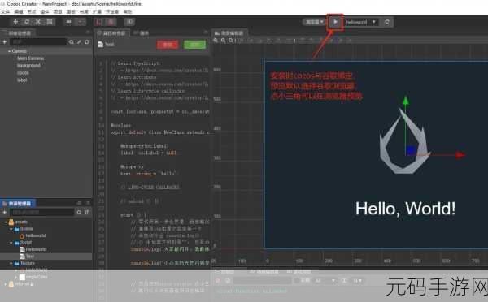488x302 pixels.
Task: Expand the internal assets folder
Action: click(6, 284)
